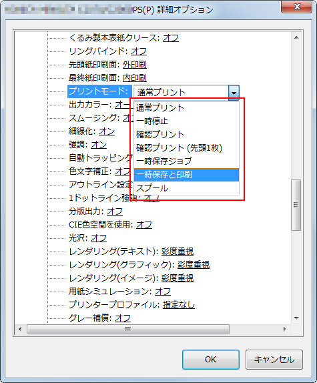Click the 細線化 オン value link
Viewport: 317px width, 383px height.
click(x=107, y=131)
